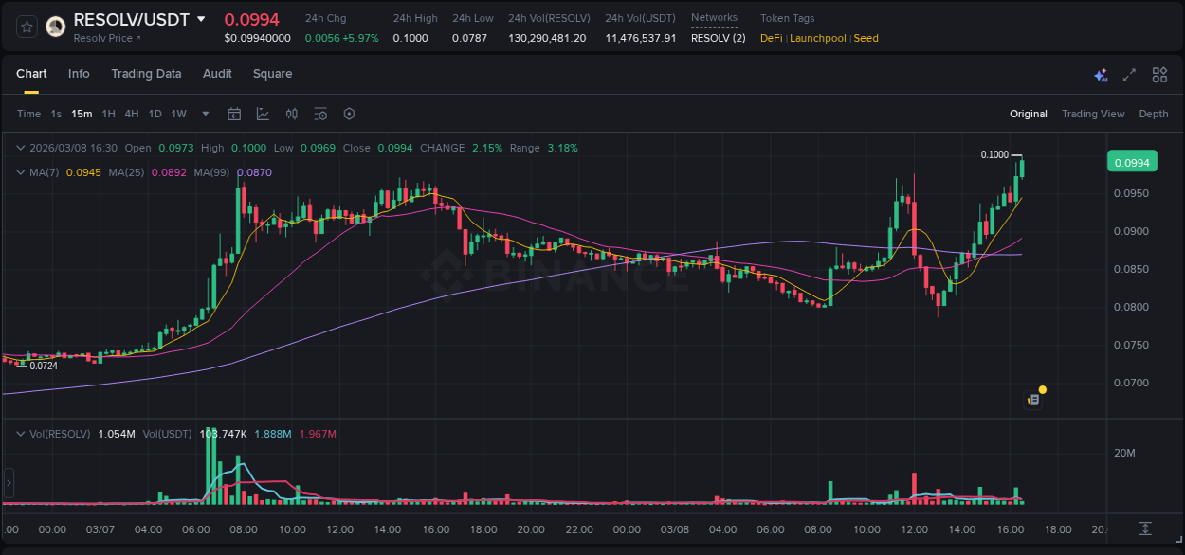
Task: Open chart settings with the hexagon icon
Action: pos(349,114)
